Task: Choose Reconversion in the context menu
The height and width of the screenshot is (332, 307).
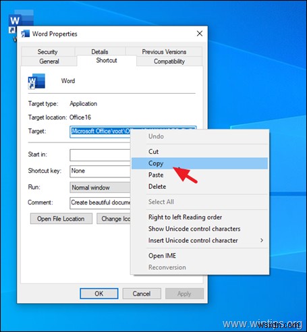Action: (200, 267)
